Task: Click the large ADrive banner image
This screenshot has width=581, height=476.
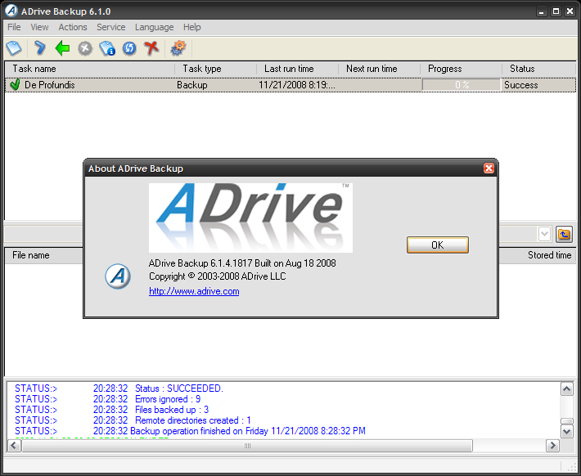Action: pyautogui.click(x=250, y=218)
